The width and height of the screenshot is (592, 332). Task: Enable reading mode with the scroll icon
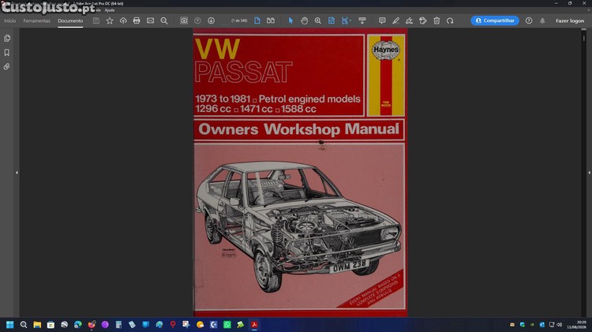pyautogui.click(x=362, y=21)
